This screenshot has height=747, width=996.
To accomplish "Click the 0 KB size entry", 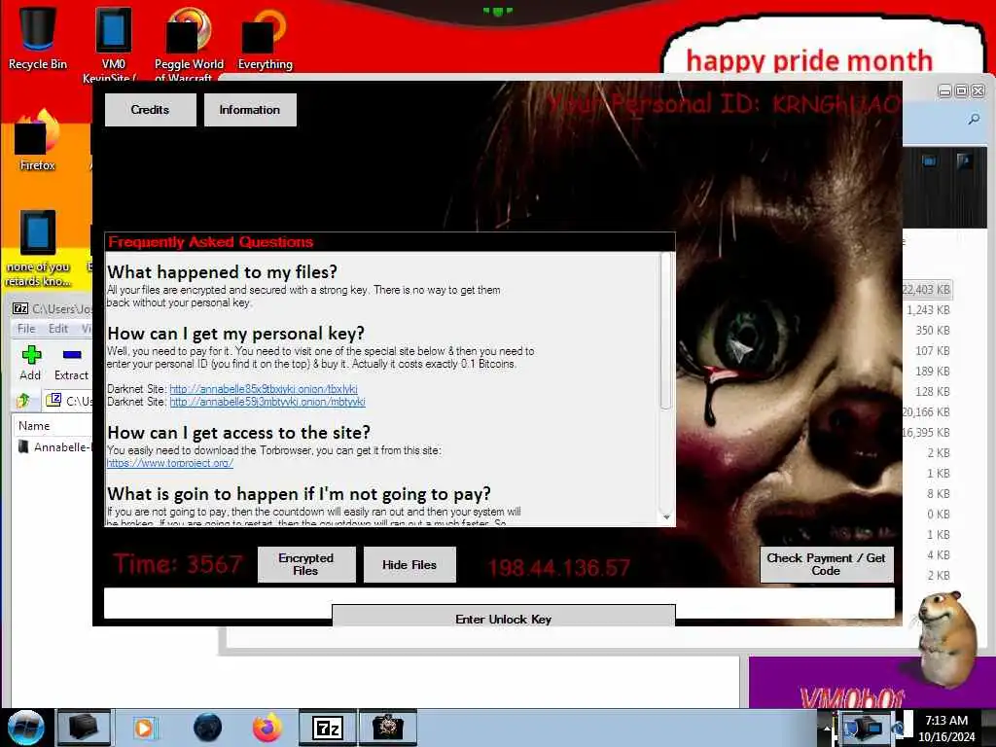I will 939,514.
